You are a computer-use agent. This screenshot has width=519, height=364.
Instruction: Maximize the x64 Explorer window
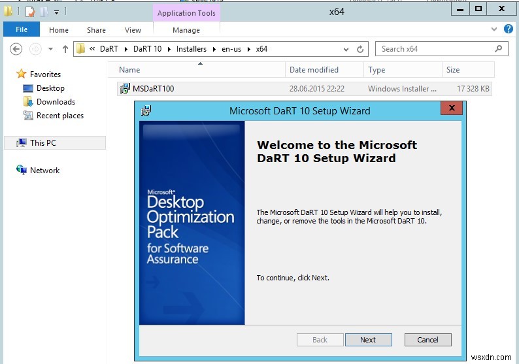478,9
